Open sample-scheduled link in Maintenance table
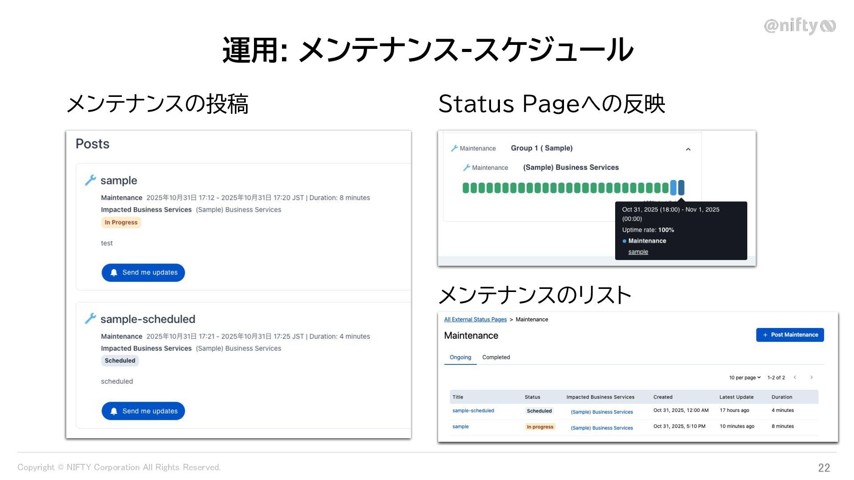854x480 pixels. point(473,411)
